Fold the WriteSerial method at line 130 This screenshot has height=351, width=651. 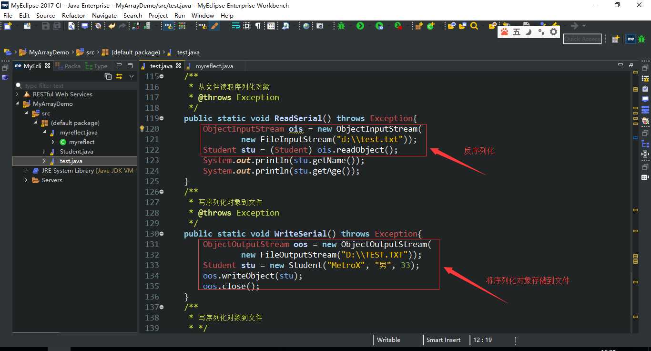pyautogui.click(x=162, y=234)
